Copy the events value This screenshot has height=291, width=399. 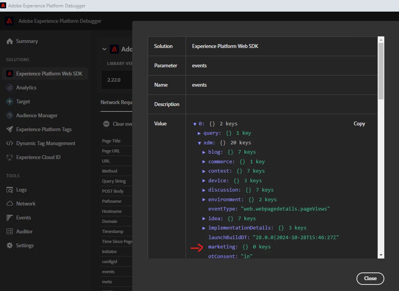pyautogui.click(x=359, y=123)
